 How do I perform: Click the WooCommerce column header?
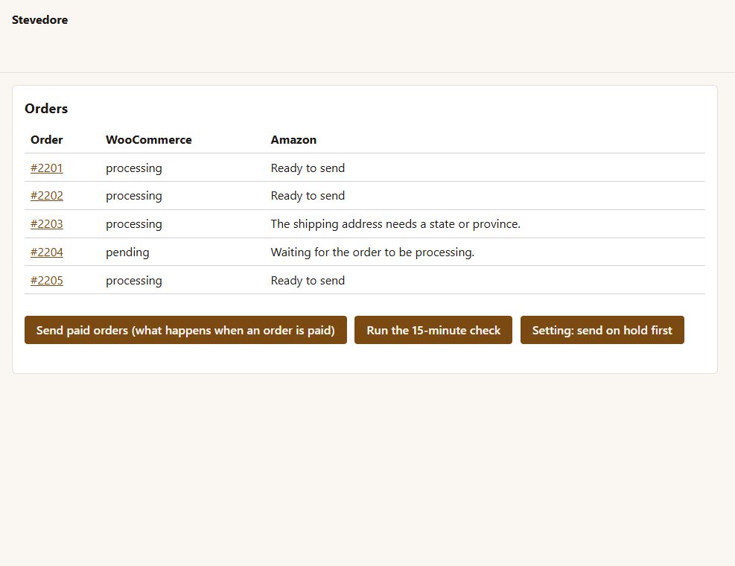pyautogui.click(x=149, y=140)
